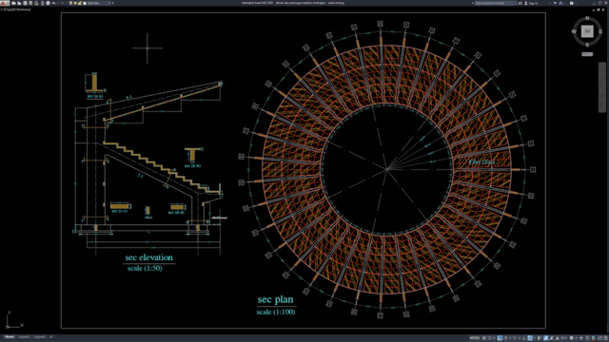Click the Redo arrow icon

[x=62, y=3]
